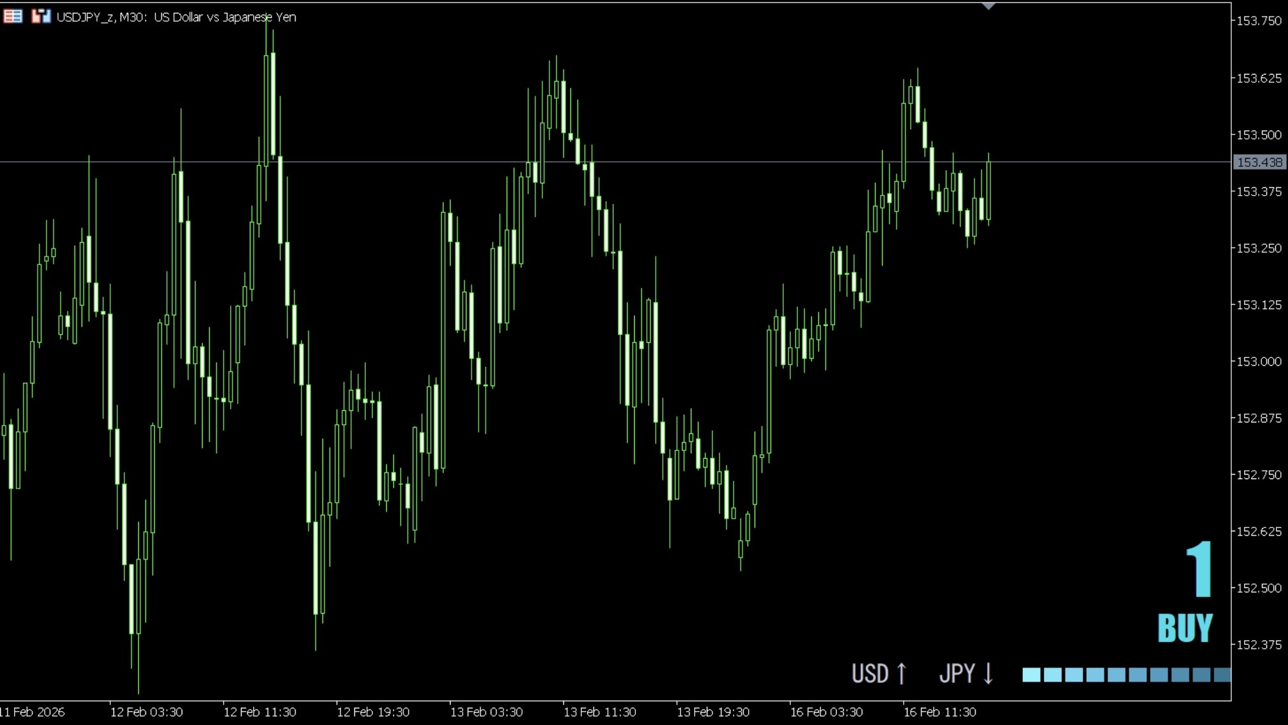The height and width of the screenshot is (725, 1288).
Task: Click the 16 Feb 11:30 time label
Action: tap(939, 712)
